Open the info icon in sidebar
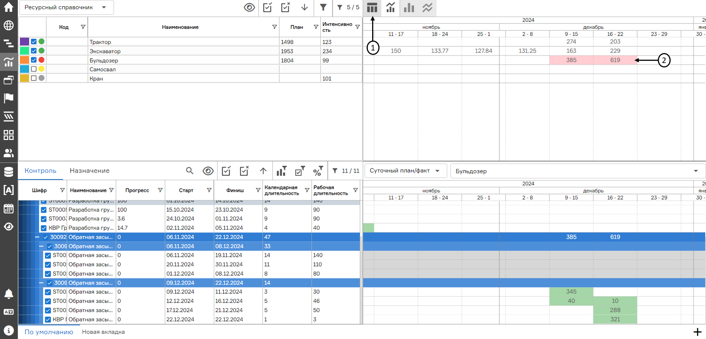This screenshot has height=339, width=706. coord(9,331)
